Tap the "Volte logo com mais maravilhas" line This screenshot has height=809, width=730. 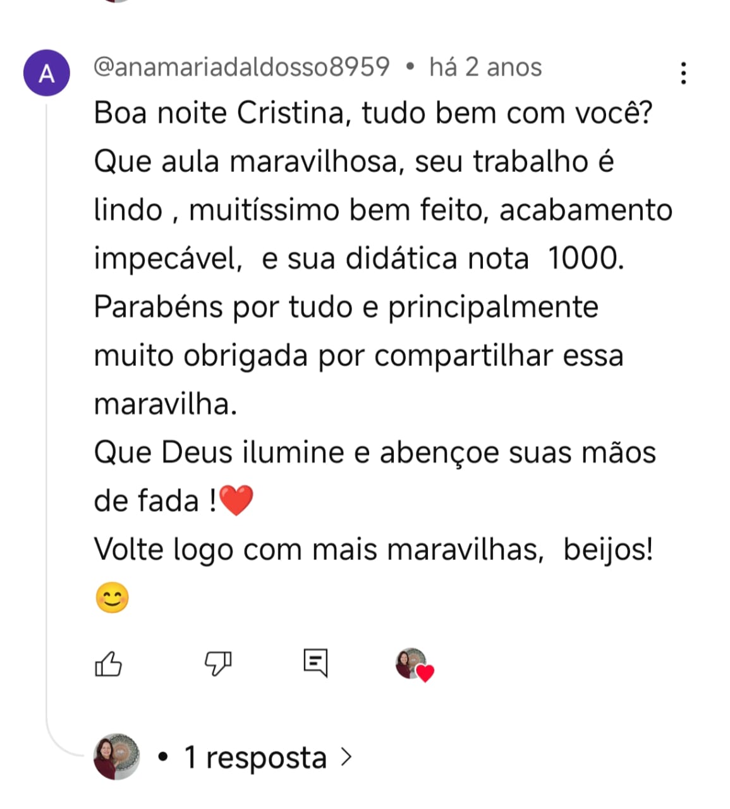[x=319, y=549]
